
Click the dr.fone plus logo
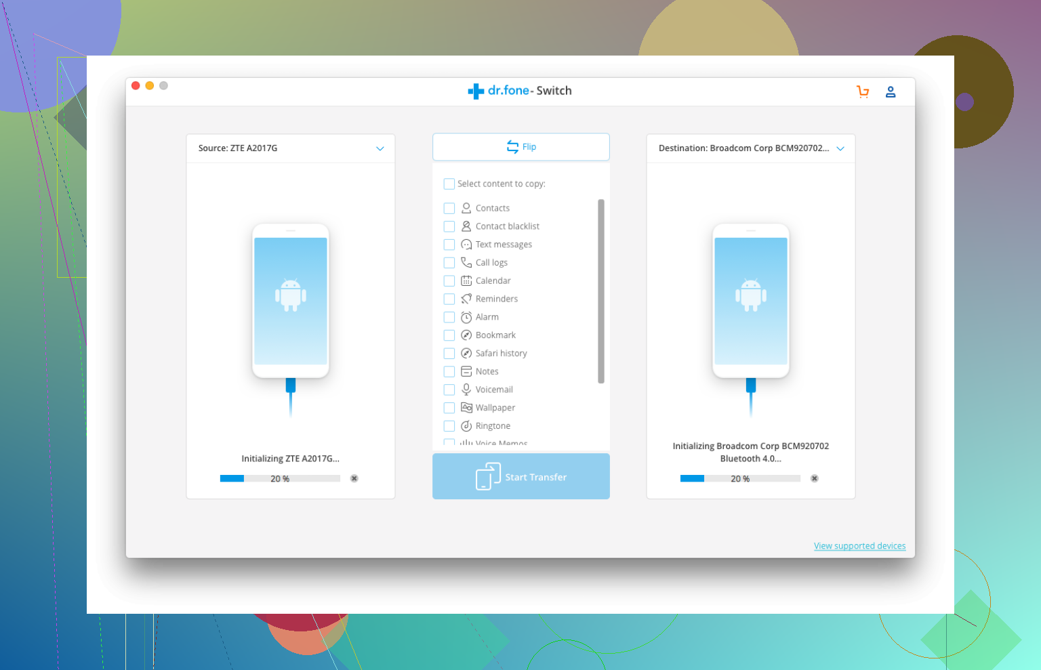[x=476, y=91]
